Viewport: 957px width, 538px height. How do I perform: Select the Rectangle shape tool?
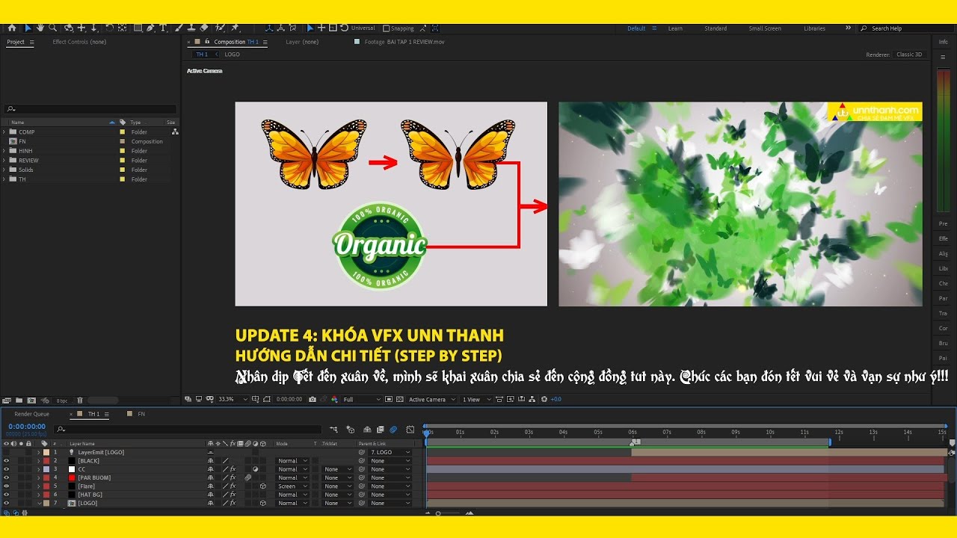(138, 28)
